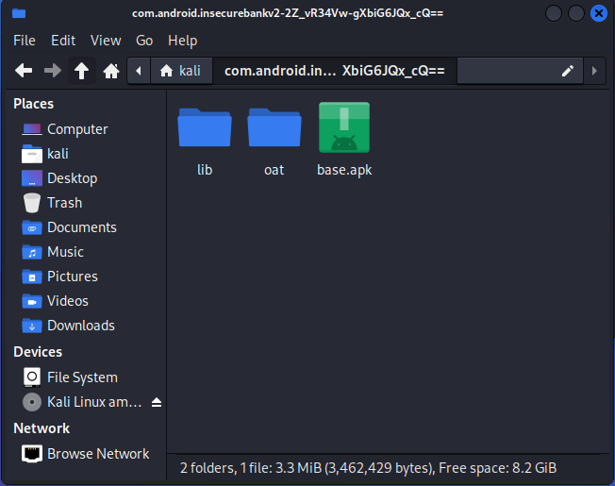The height and width of the screenshot is (486, 615).
Task: Click the kali drive icon in sidebar
Action: click(x=32, y=154)
